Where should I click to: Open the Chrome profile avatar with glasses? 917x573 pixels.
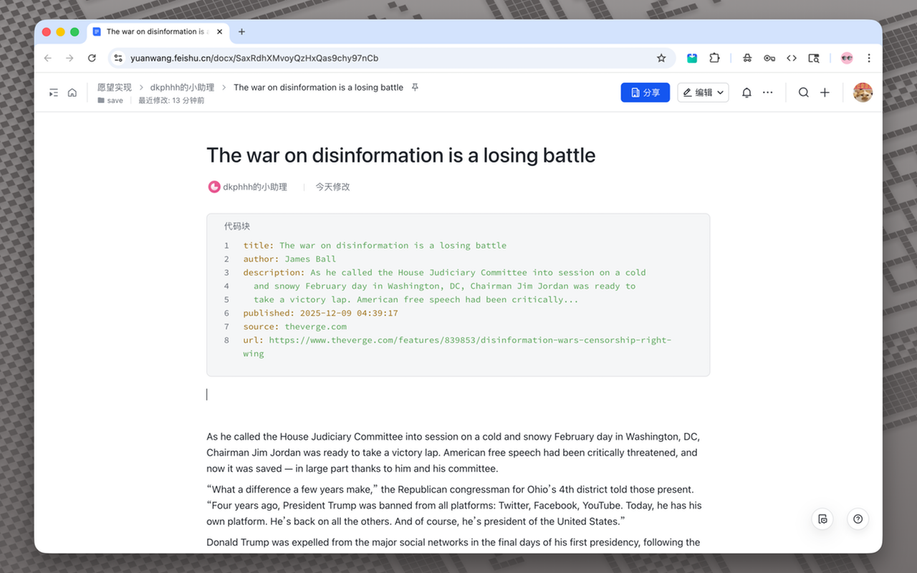[x=847, y=58]
